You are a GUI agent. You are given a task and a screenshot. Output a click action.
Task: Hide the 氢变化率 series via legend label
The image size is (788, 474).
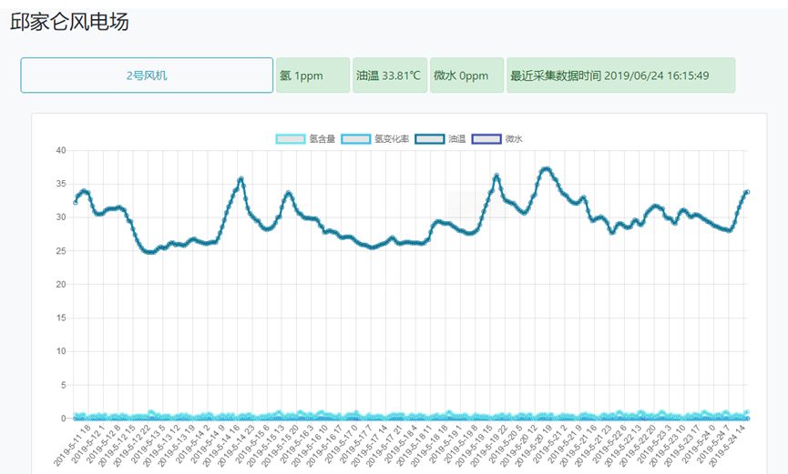tap(391, 139)
